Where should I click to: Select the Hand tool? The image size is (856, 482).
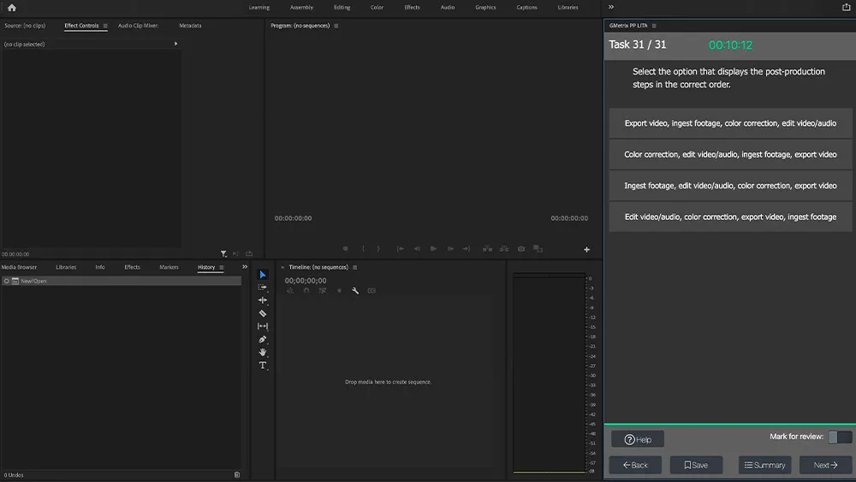tap(263, 352)
